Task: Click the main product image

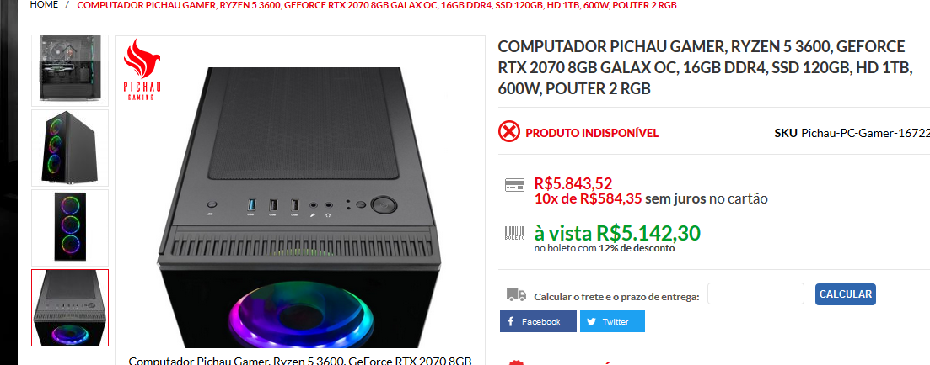Action: (x=300, y=207)
